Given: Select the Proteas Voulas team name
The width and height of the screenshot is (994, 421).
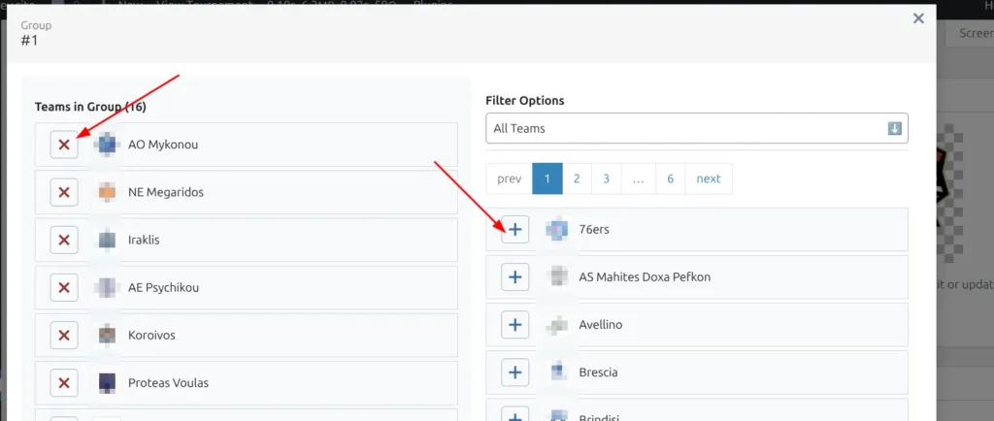Looking at the screenshot, I should 168,382.
